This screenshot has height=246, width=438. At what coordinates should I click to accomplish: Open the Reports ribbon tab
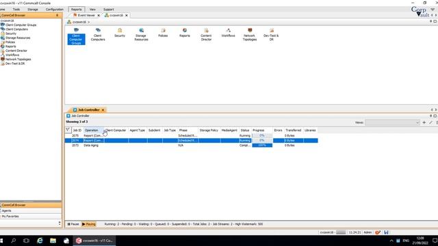coord(76,10)
